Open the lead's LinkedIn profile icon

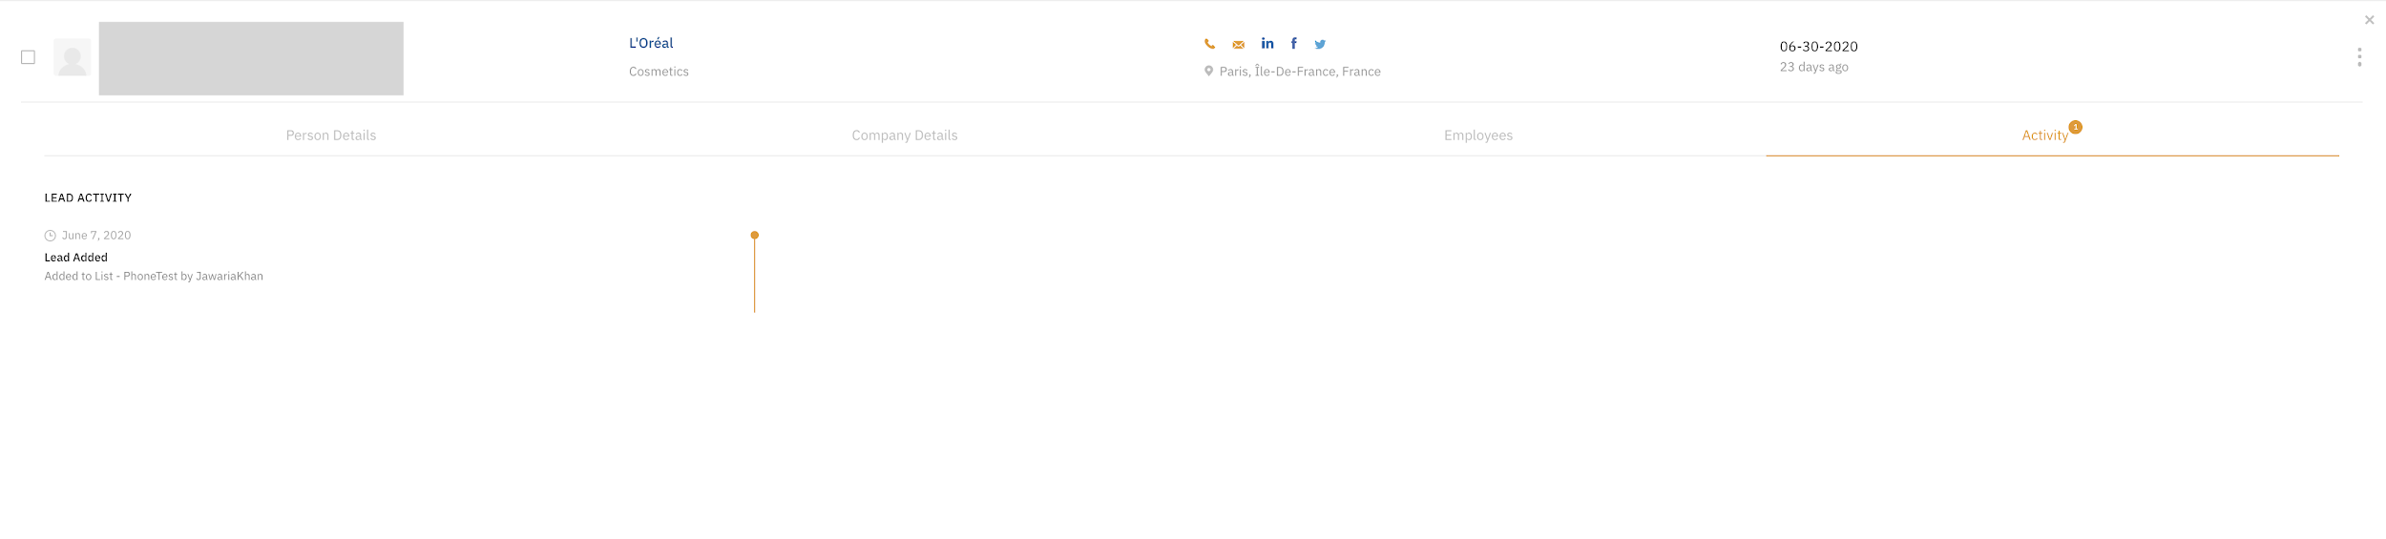(x=1266, y=44)
